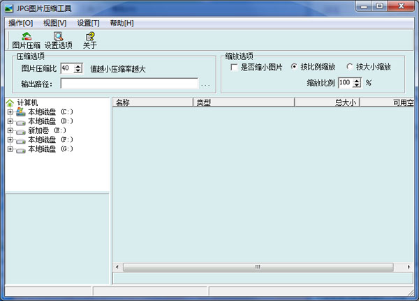Click the 关于 toolbar icon

tap(90, 40)
